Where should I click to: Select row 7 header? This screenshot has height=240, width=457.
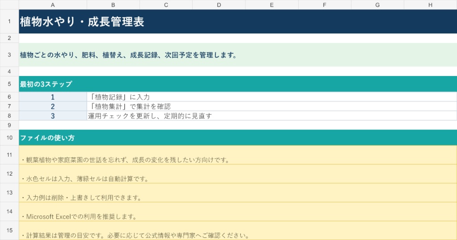coord(9,106)
